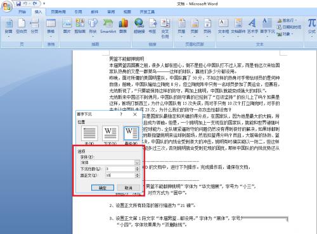Image resolution: width=317 pixels, height=234 pixels.
Task: Save document via Quick Access toolbar
Action: pos(18,4)
